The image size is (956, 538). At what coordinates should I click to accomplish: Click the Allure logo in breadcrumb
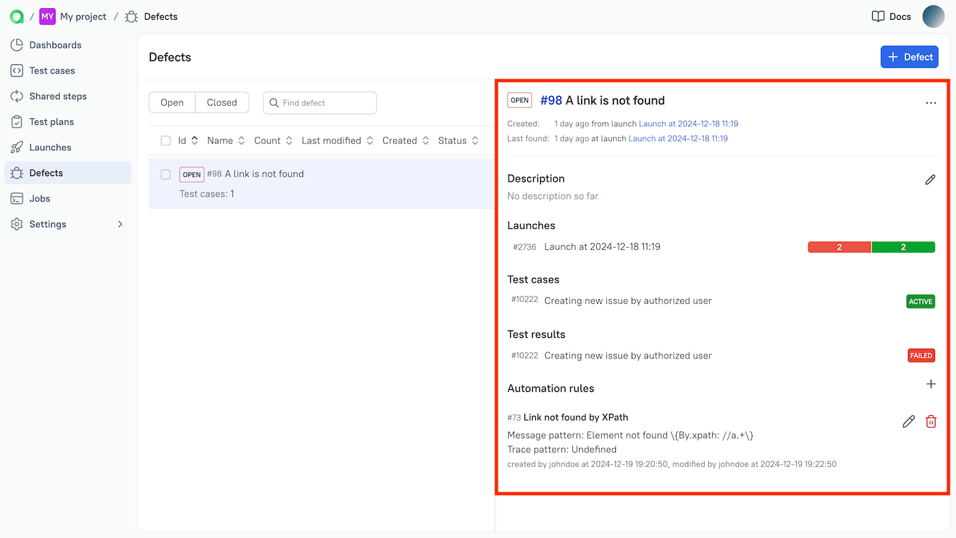pyautogui.click(x=16, y=16)
